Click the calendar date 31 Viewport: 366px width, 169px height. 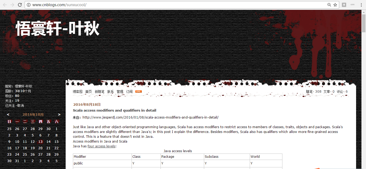pos(17,161)
